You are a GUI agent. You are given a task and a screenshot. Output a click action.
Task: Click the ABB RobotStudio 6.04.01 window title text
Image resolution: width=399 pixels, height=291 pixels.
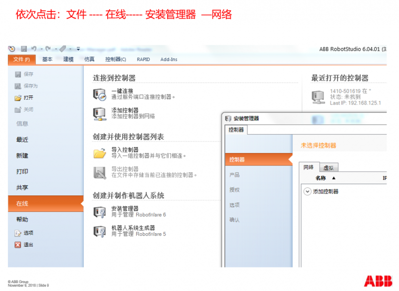(x=353, y=49)
